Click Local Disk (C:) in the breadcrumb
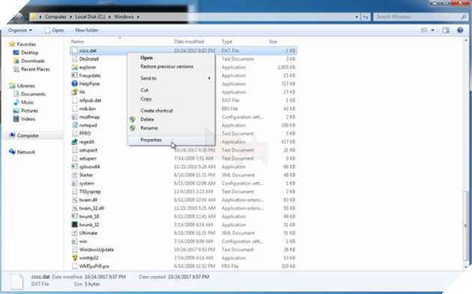472x294 pixels. 90,17
